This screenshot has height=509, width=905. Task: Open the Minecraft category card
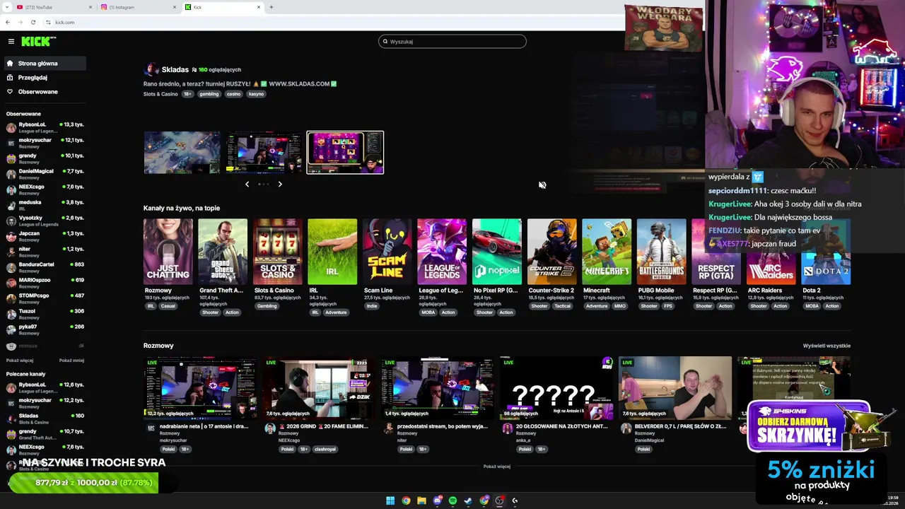pos(607,252)
